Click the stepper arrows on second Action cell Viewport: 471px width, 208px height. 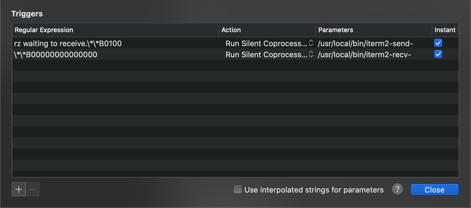point(311,54)
